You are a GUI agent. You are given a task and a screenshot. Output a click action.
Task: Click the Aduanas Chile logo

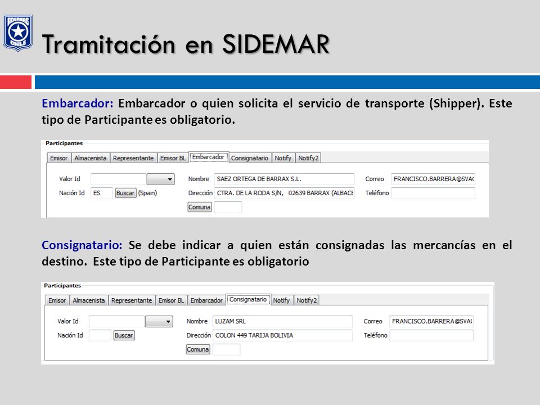[x=17, y=33]
